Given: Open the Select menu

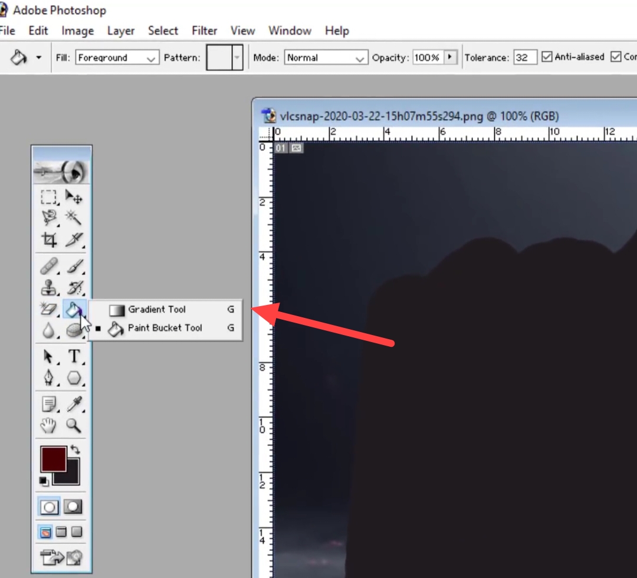Looking at the screenshot, I should click(163, 31).
